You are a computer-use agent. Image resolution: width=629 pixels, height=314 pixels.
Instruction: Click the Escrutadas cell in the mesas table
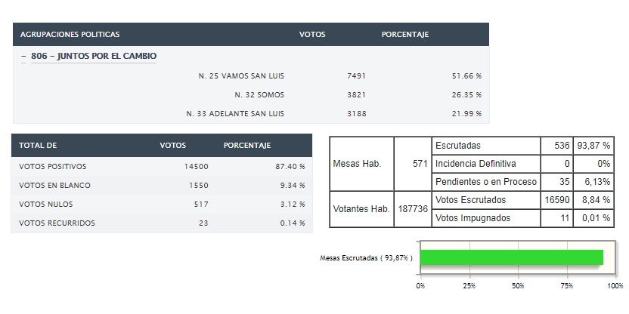point(486,146)
